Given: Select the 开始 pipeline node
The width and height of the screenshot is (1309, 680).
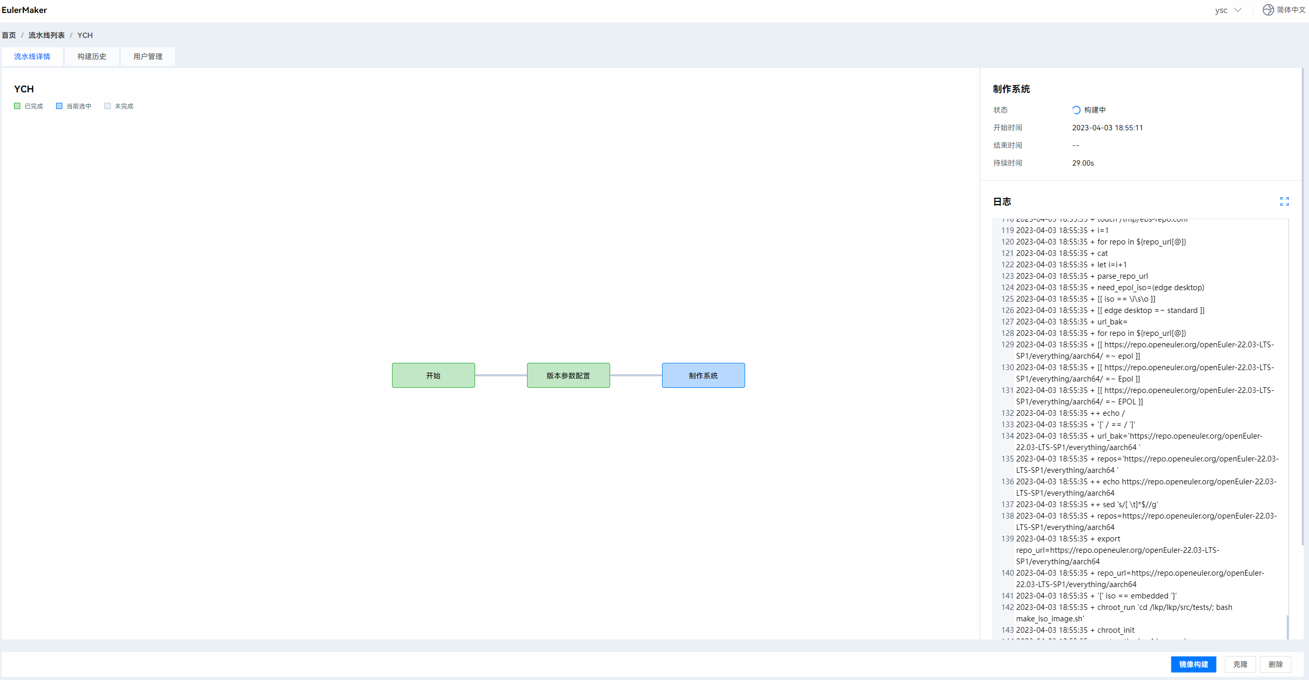Looking at the screenshot, I should 433,375.
